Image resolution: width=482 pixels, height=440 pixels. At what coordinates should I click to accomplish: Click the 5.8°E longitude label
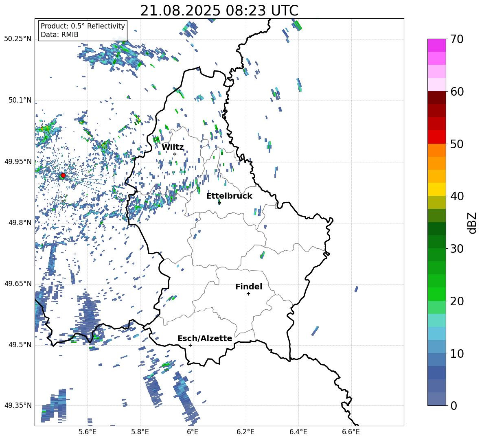[140, 432]
